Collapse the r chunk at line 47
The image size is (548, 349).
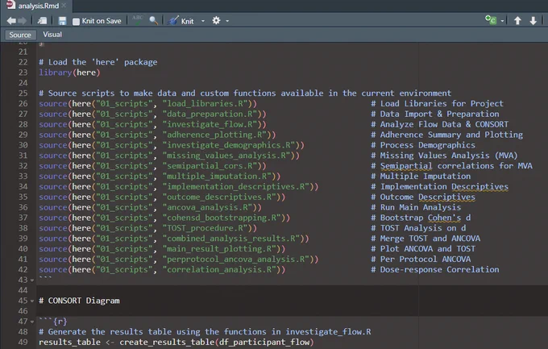pyautogui.click(x=32, y=322)
